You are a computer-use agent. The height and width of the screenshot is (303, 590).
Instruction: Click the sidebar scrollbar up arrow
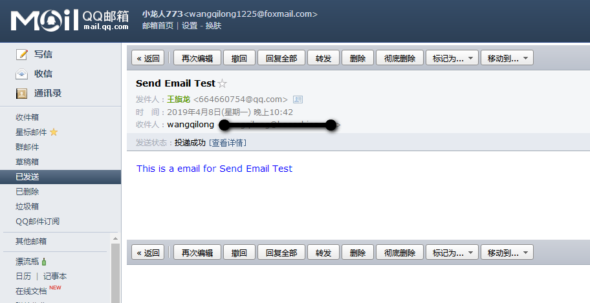116,238
